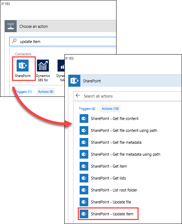Switch to Actions (6) tab

[46, 92]
